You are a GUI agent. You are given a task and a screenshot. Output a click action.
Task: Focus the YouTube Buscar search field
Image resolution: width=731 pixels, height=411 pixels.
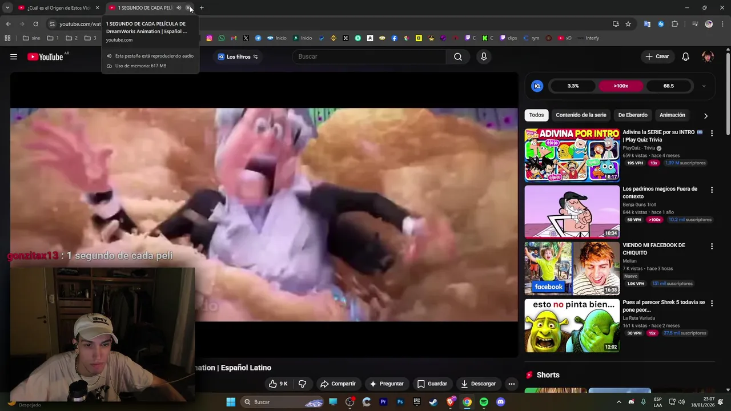(369, 57)
